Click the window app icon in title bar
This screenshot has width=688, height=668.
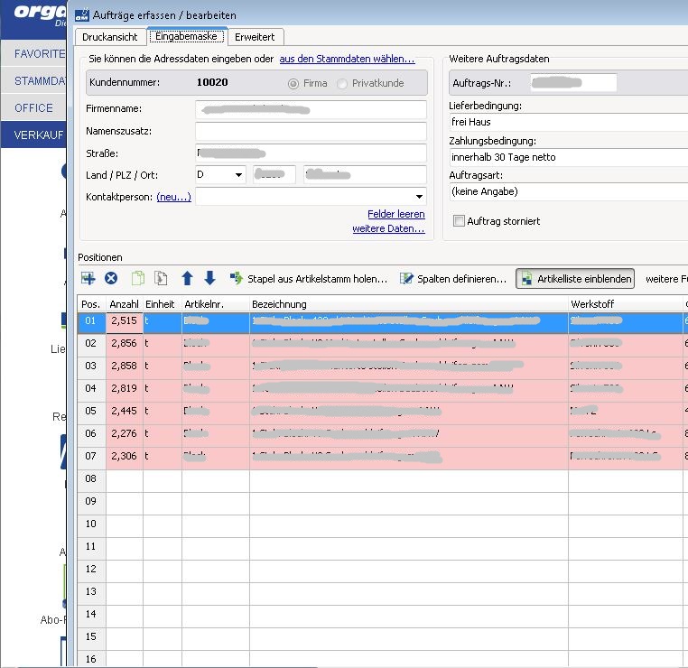pyautogui.click(x=81, y=15)
